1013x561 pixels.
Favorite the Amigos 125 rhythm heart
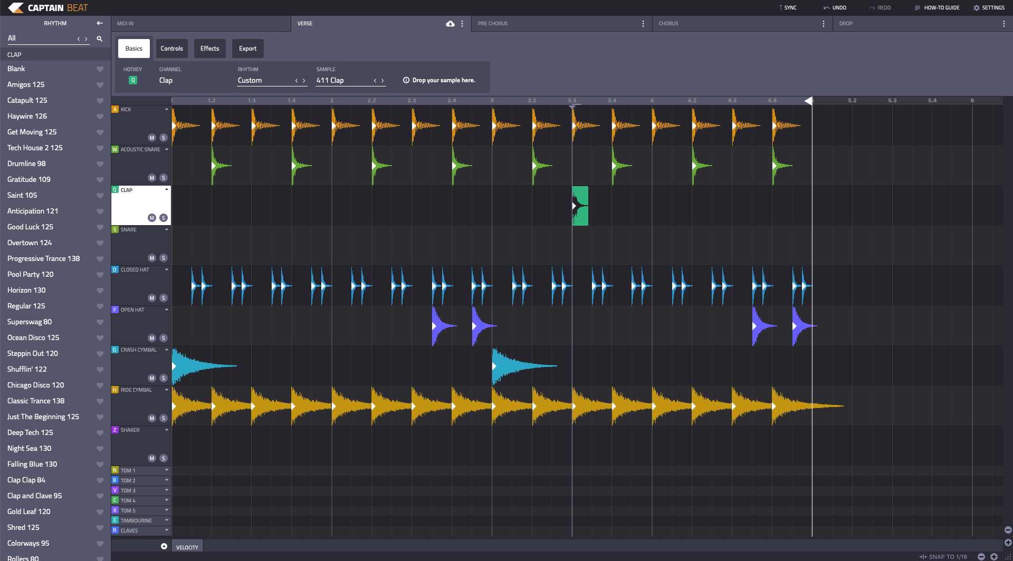coord(100,85)
